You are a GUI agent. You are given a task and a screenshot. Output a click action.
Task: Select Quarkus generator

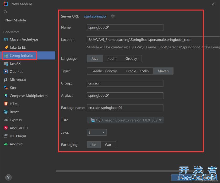click(28, 72)
